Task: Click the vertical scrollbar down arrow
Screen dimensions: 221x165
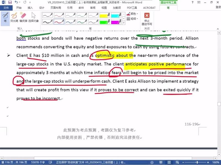Action: point(219,154)
